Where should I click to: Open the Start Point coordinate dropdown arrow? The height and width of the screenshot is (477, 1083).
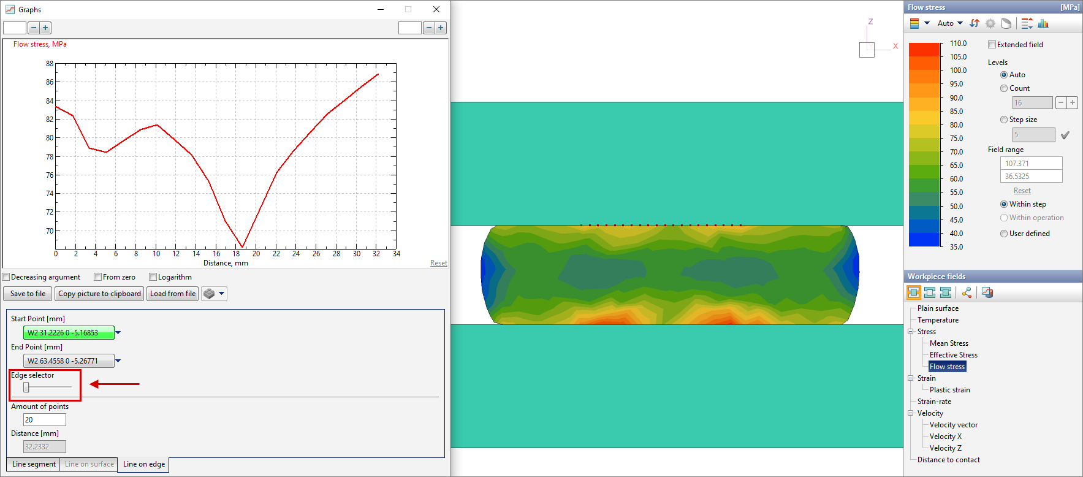(x=118, y=333)
